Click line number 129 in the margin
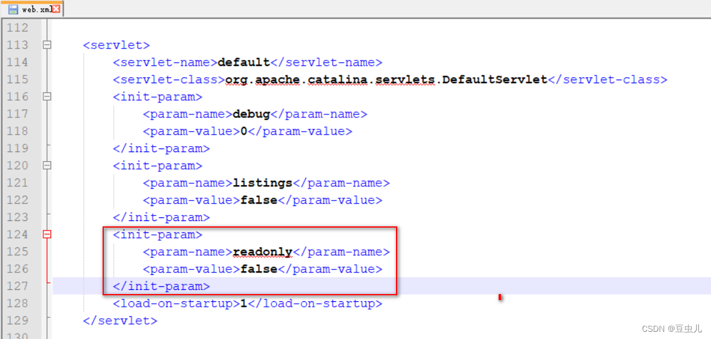Viewport: 711px width, 339px height. 17,320
